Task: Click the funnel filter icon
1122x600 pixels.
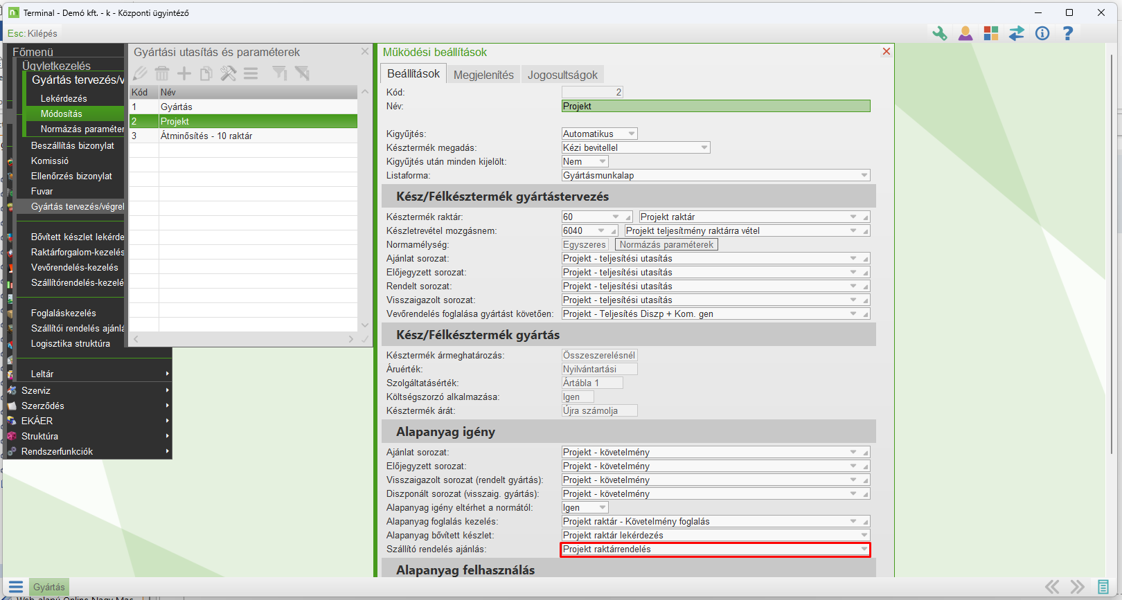Action: point(279,73)
